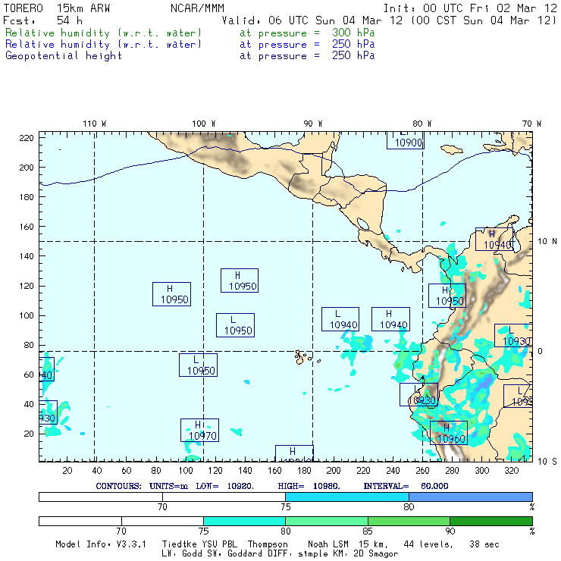
Task: Click the Galapagos Islands on the map
Action: click(303, 356)
